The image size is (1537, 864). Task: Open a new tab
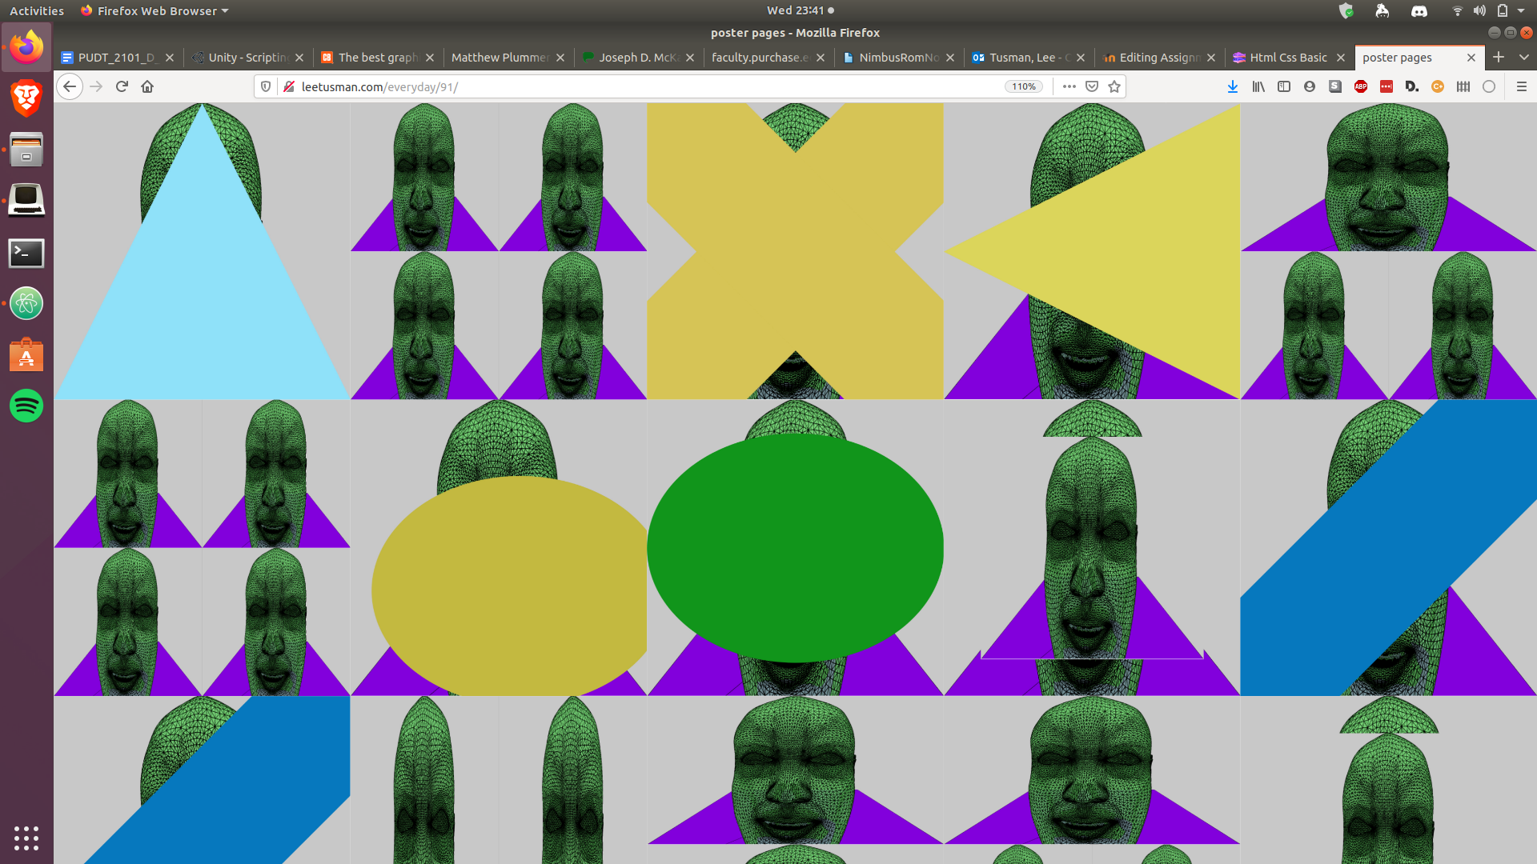tap(1499, 57)
